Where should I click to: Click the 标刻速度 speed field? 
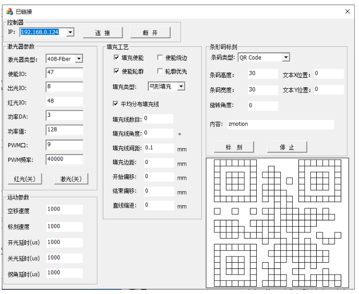(65, 227)
